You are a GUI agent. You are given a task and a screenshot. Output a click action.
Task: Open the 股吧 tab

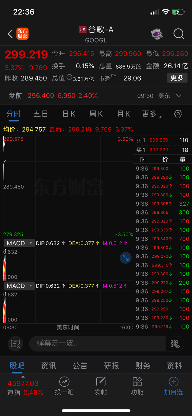[17, 366]
